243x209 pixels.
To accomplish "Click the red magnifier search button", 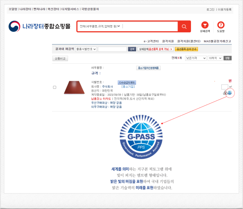I will 184,26.
